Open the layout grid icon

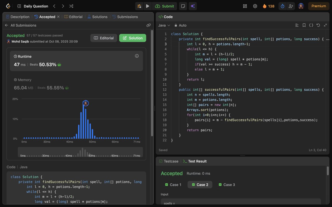click(245, 6)
